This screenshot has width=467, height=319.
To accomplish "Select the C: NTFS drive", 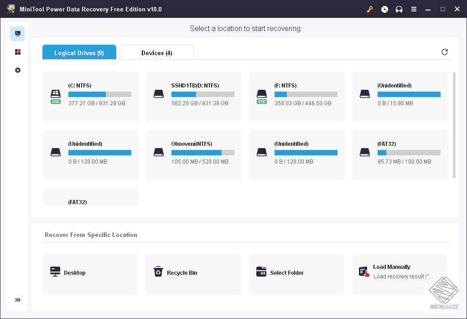I will (x=90, y=97).
